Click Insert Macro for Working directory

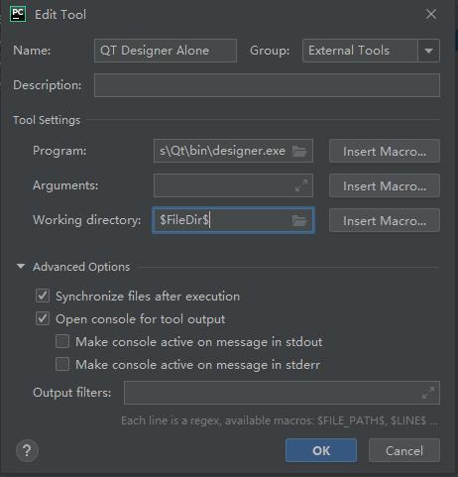coord(385,220)
